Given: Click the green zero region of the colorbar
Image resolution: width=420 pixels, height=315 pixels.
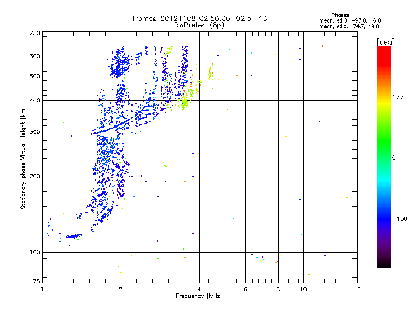Looking at the screenshot, I should tap(384, 157).
